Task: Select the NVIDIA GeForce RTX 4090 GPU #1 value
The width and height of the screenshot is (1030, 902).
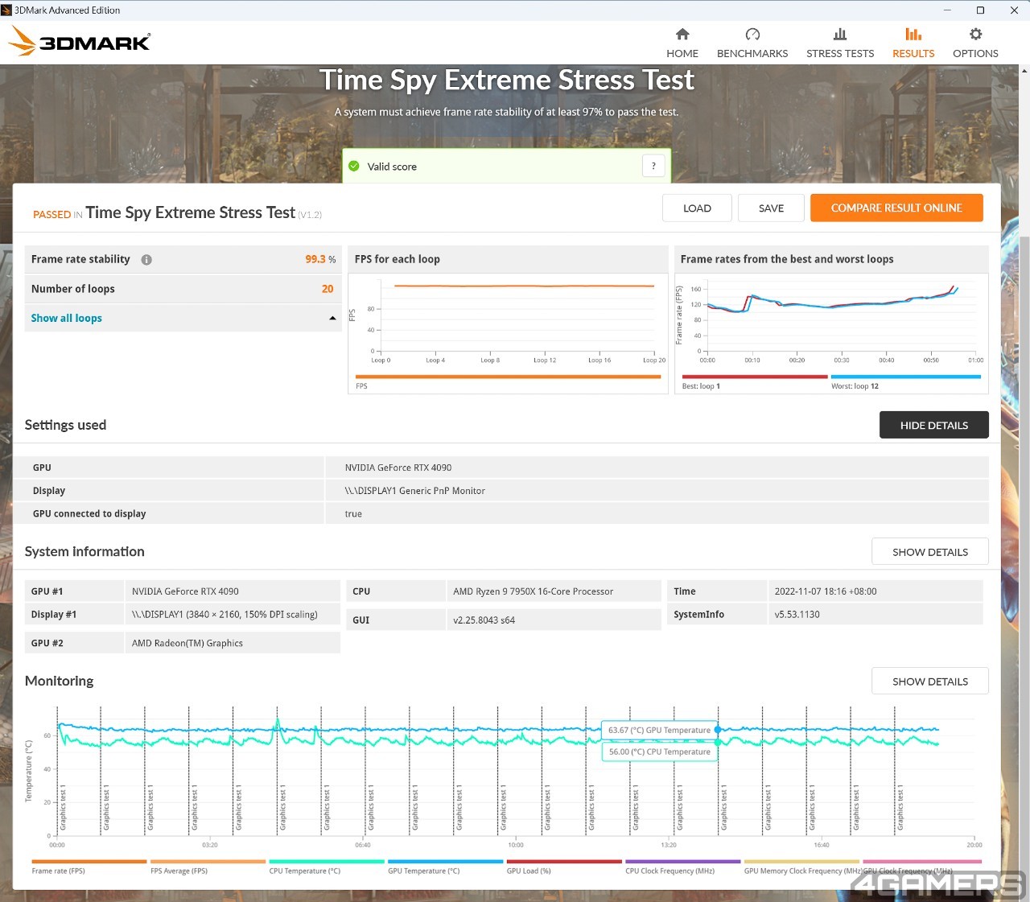Action: (185, 591)
